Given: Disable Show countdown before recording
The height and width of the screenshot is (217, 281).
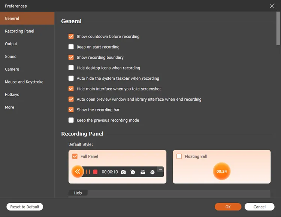Looking at the screenshot, I should coord(71,37).
